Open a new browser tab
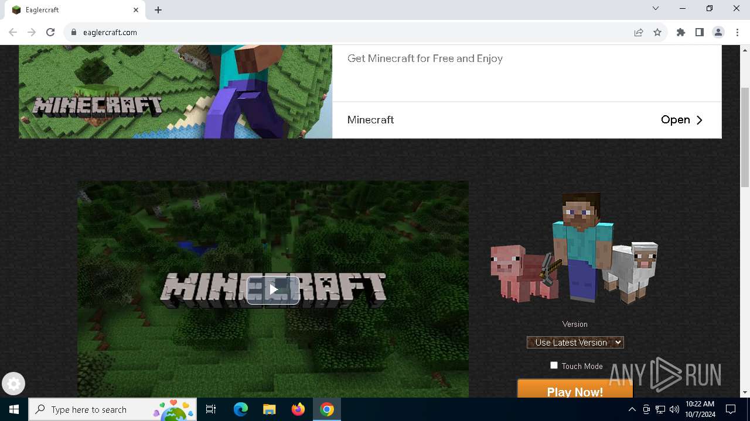This screenshot has width=750, height=421. pyautogui.click(x=158, y=10)
